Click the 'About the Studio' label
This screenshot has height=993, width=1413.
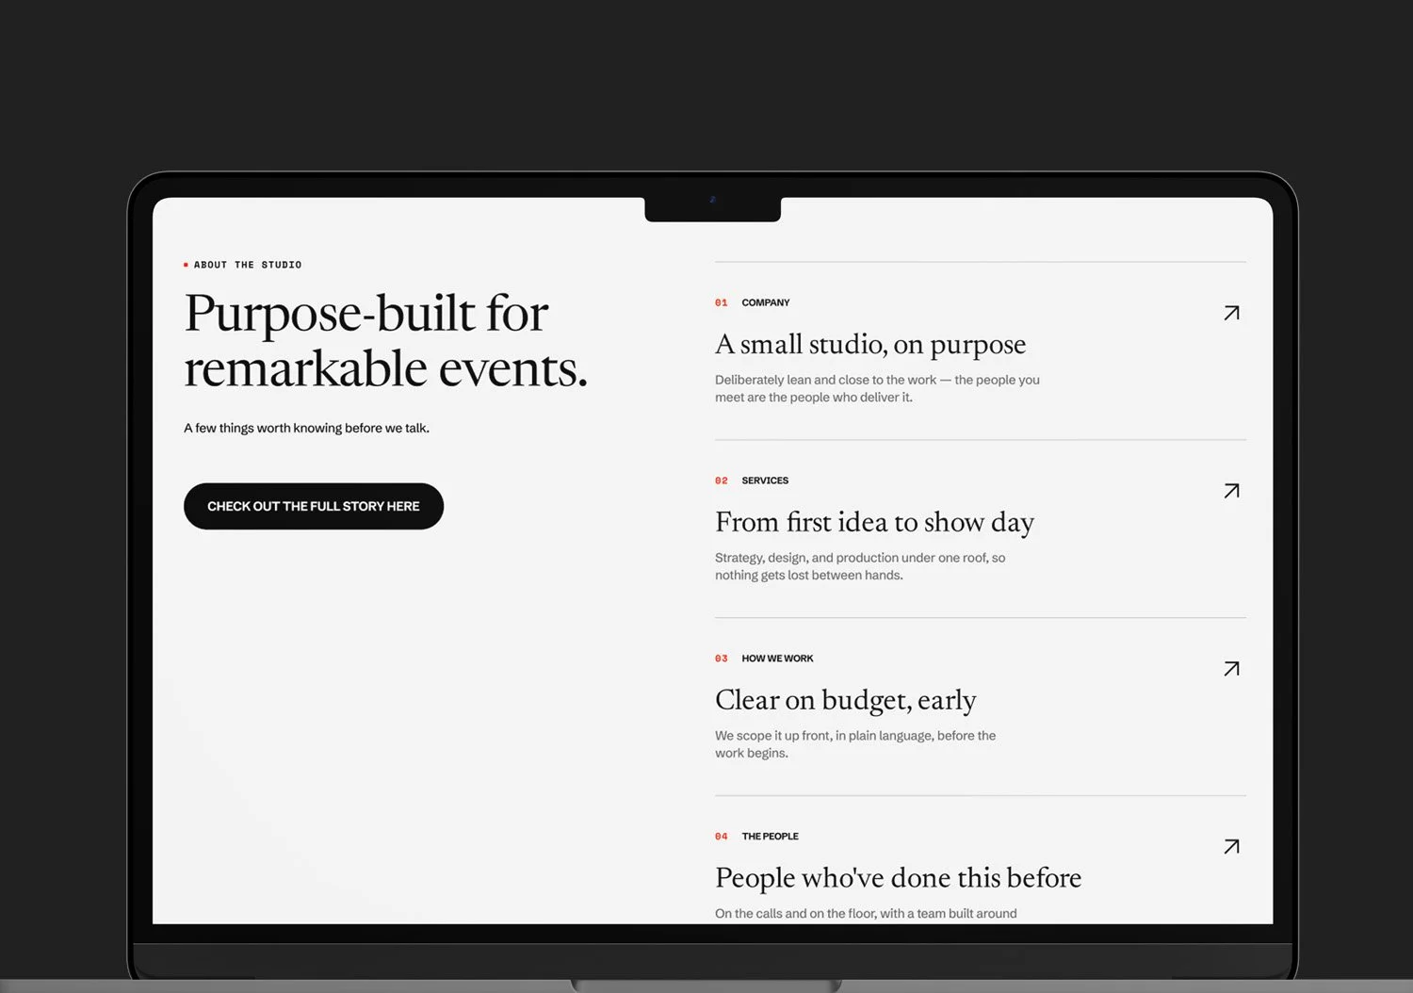coord(248,265)
